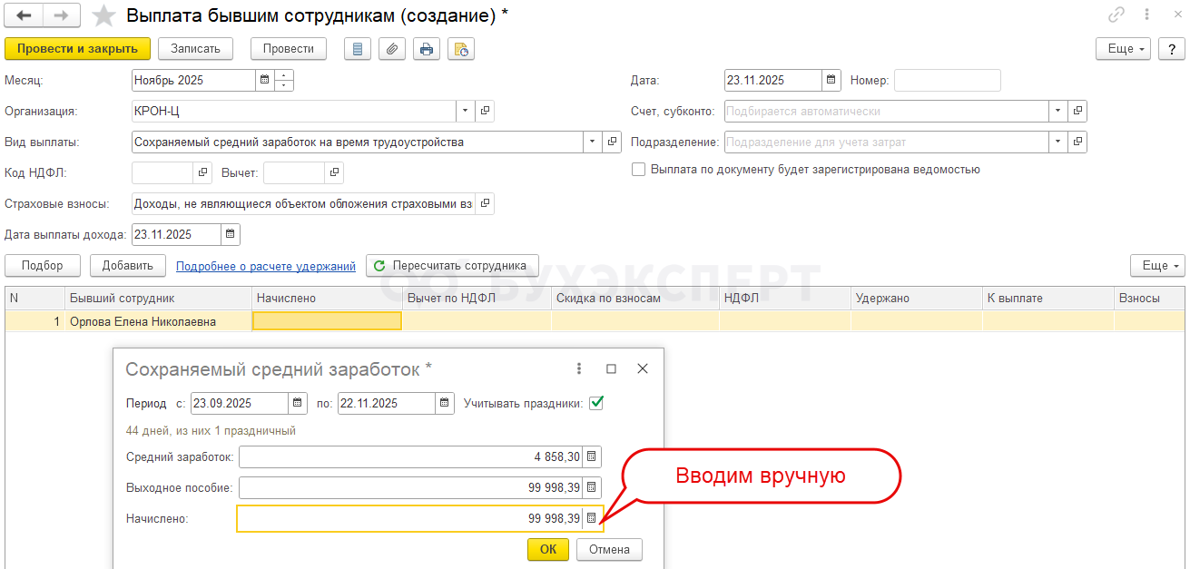1190x569 pixels.
Task: Click Провести и закрыть button
Action: [x=77, y=49]
